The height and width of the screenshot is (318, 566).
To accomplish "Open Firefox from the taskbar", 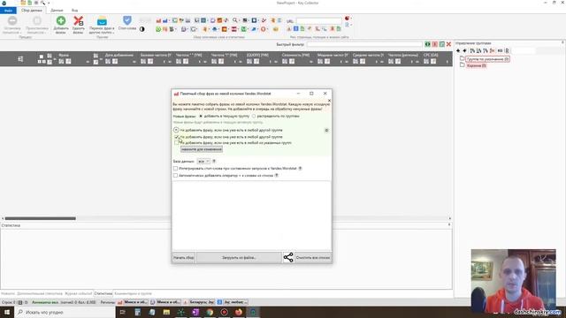I will pyautogui.click(x=239, y=312).
